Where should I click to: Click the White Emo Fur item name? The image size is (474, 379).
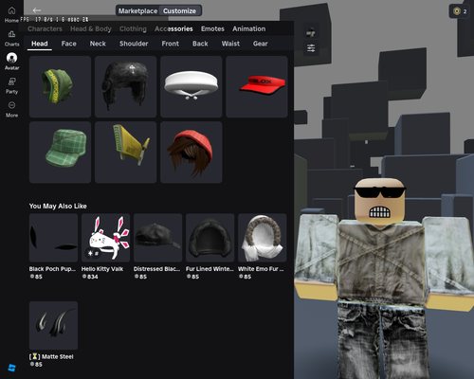click(x=261, y=269)
